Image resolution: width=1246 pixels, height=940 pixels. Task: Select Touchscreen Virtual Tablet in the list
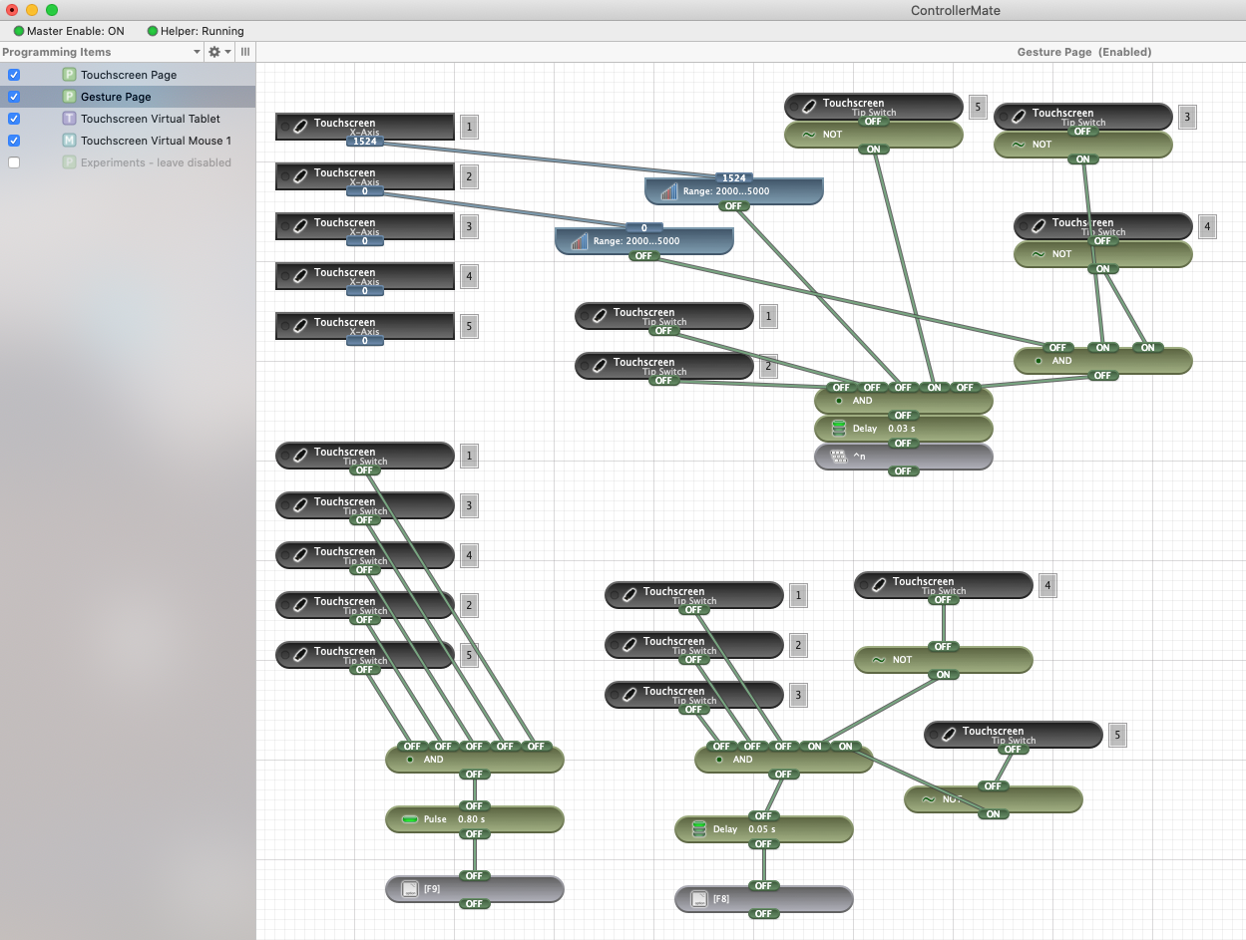point(150,119)
